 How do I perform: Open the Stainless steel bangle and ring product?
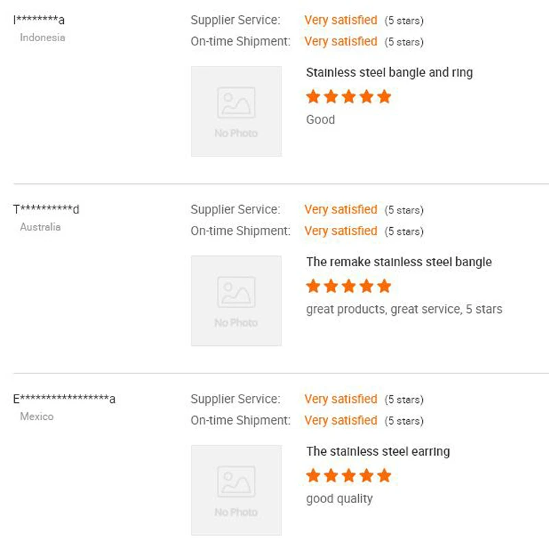pos(389,73)
